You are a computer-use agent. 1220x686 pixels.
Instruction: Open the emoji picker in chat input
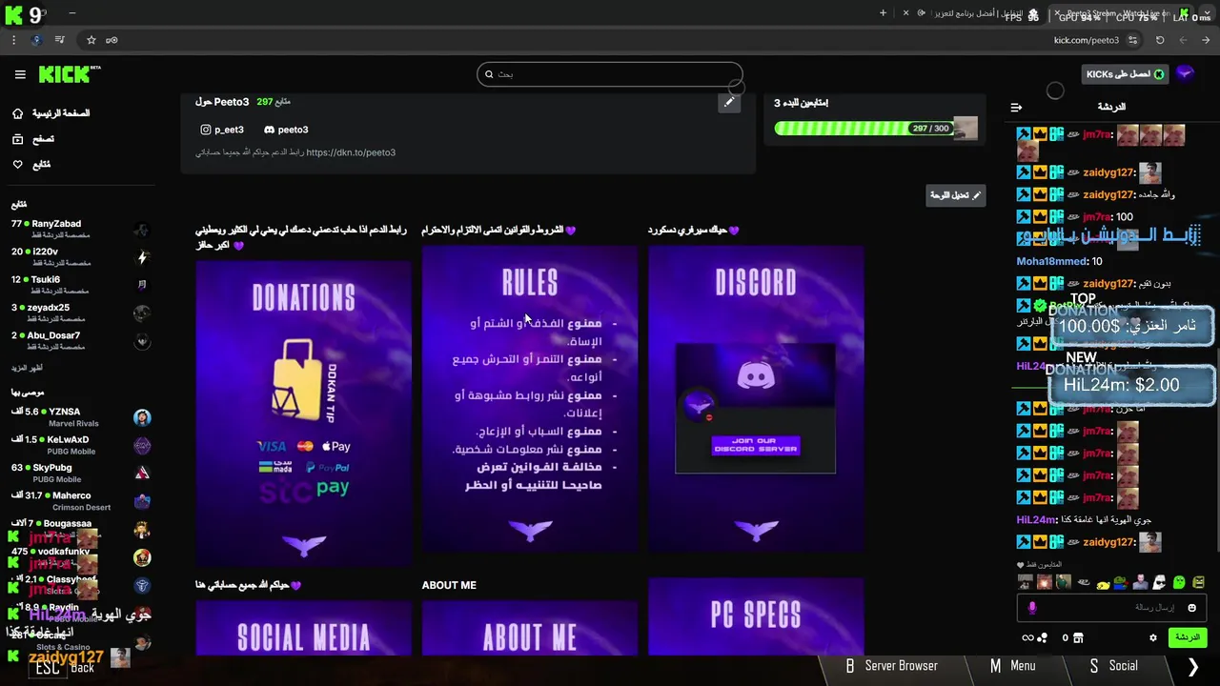1191,608
